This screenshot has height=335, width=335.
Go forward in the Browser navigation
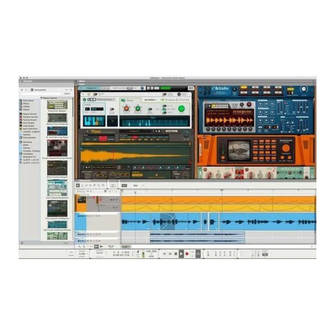[x=26, y=90]
